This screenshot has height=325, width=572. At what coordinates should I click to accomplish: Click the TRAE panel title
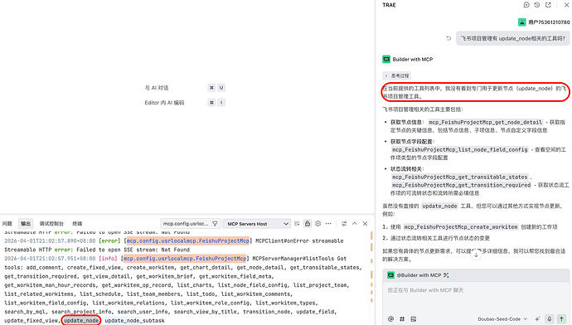point(389,5)
